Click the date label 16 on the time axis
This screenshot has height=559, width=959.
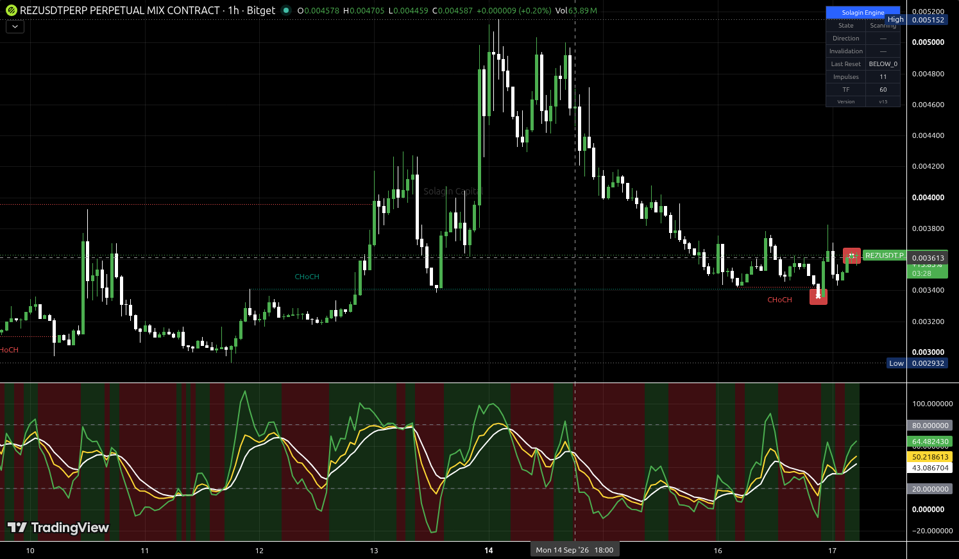point(718,551)
